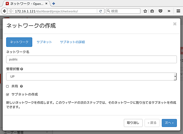Close the ネットワーク - Open... browser tab

point(46,4)
